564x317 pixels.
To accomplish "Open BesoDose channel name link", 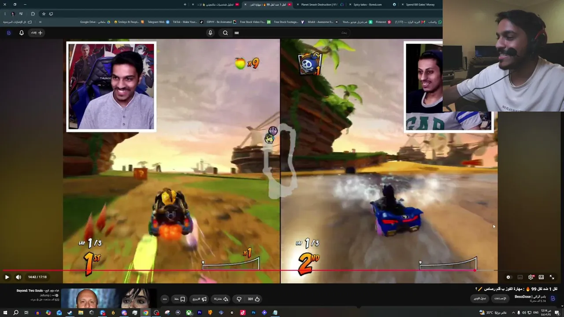I will 530,297.
